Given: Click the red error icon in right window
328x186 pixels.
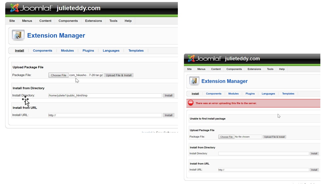Looking at the screenshot, I should [x=191, y=103].
